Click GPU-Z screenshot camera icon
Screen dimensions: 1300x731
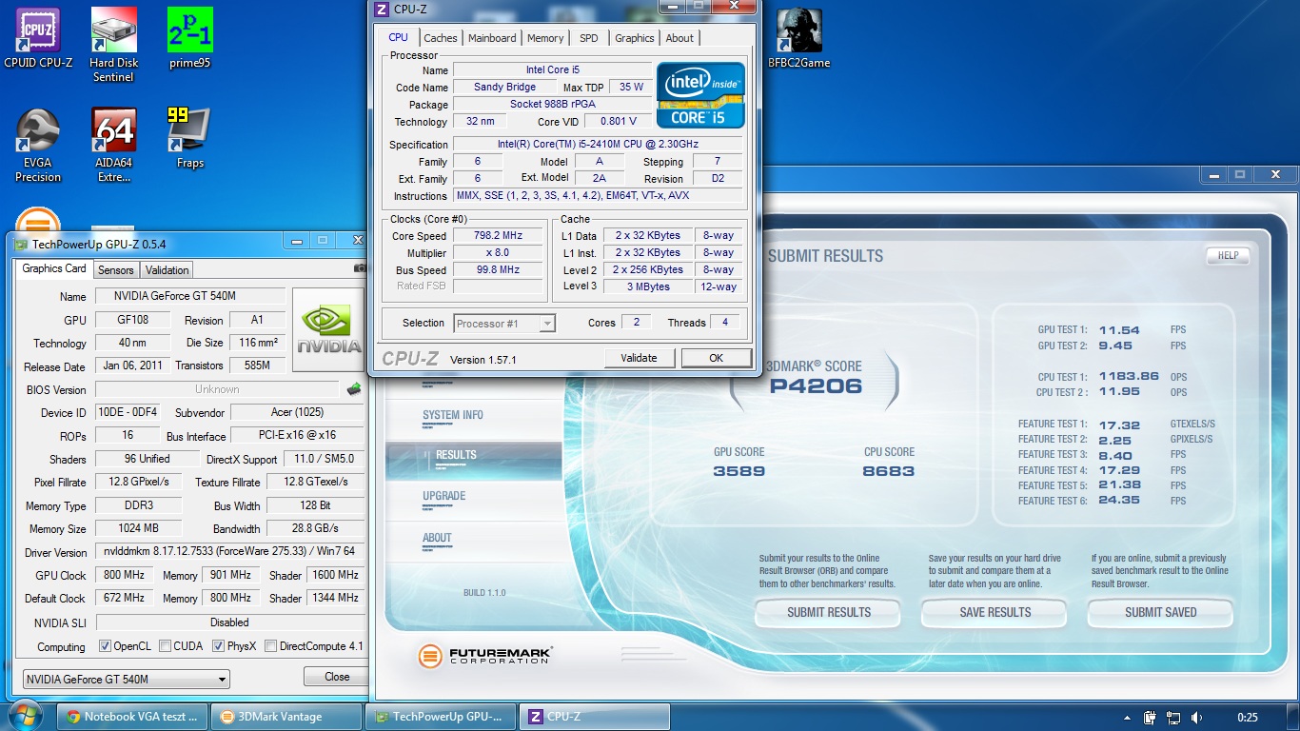coord(360,268)
